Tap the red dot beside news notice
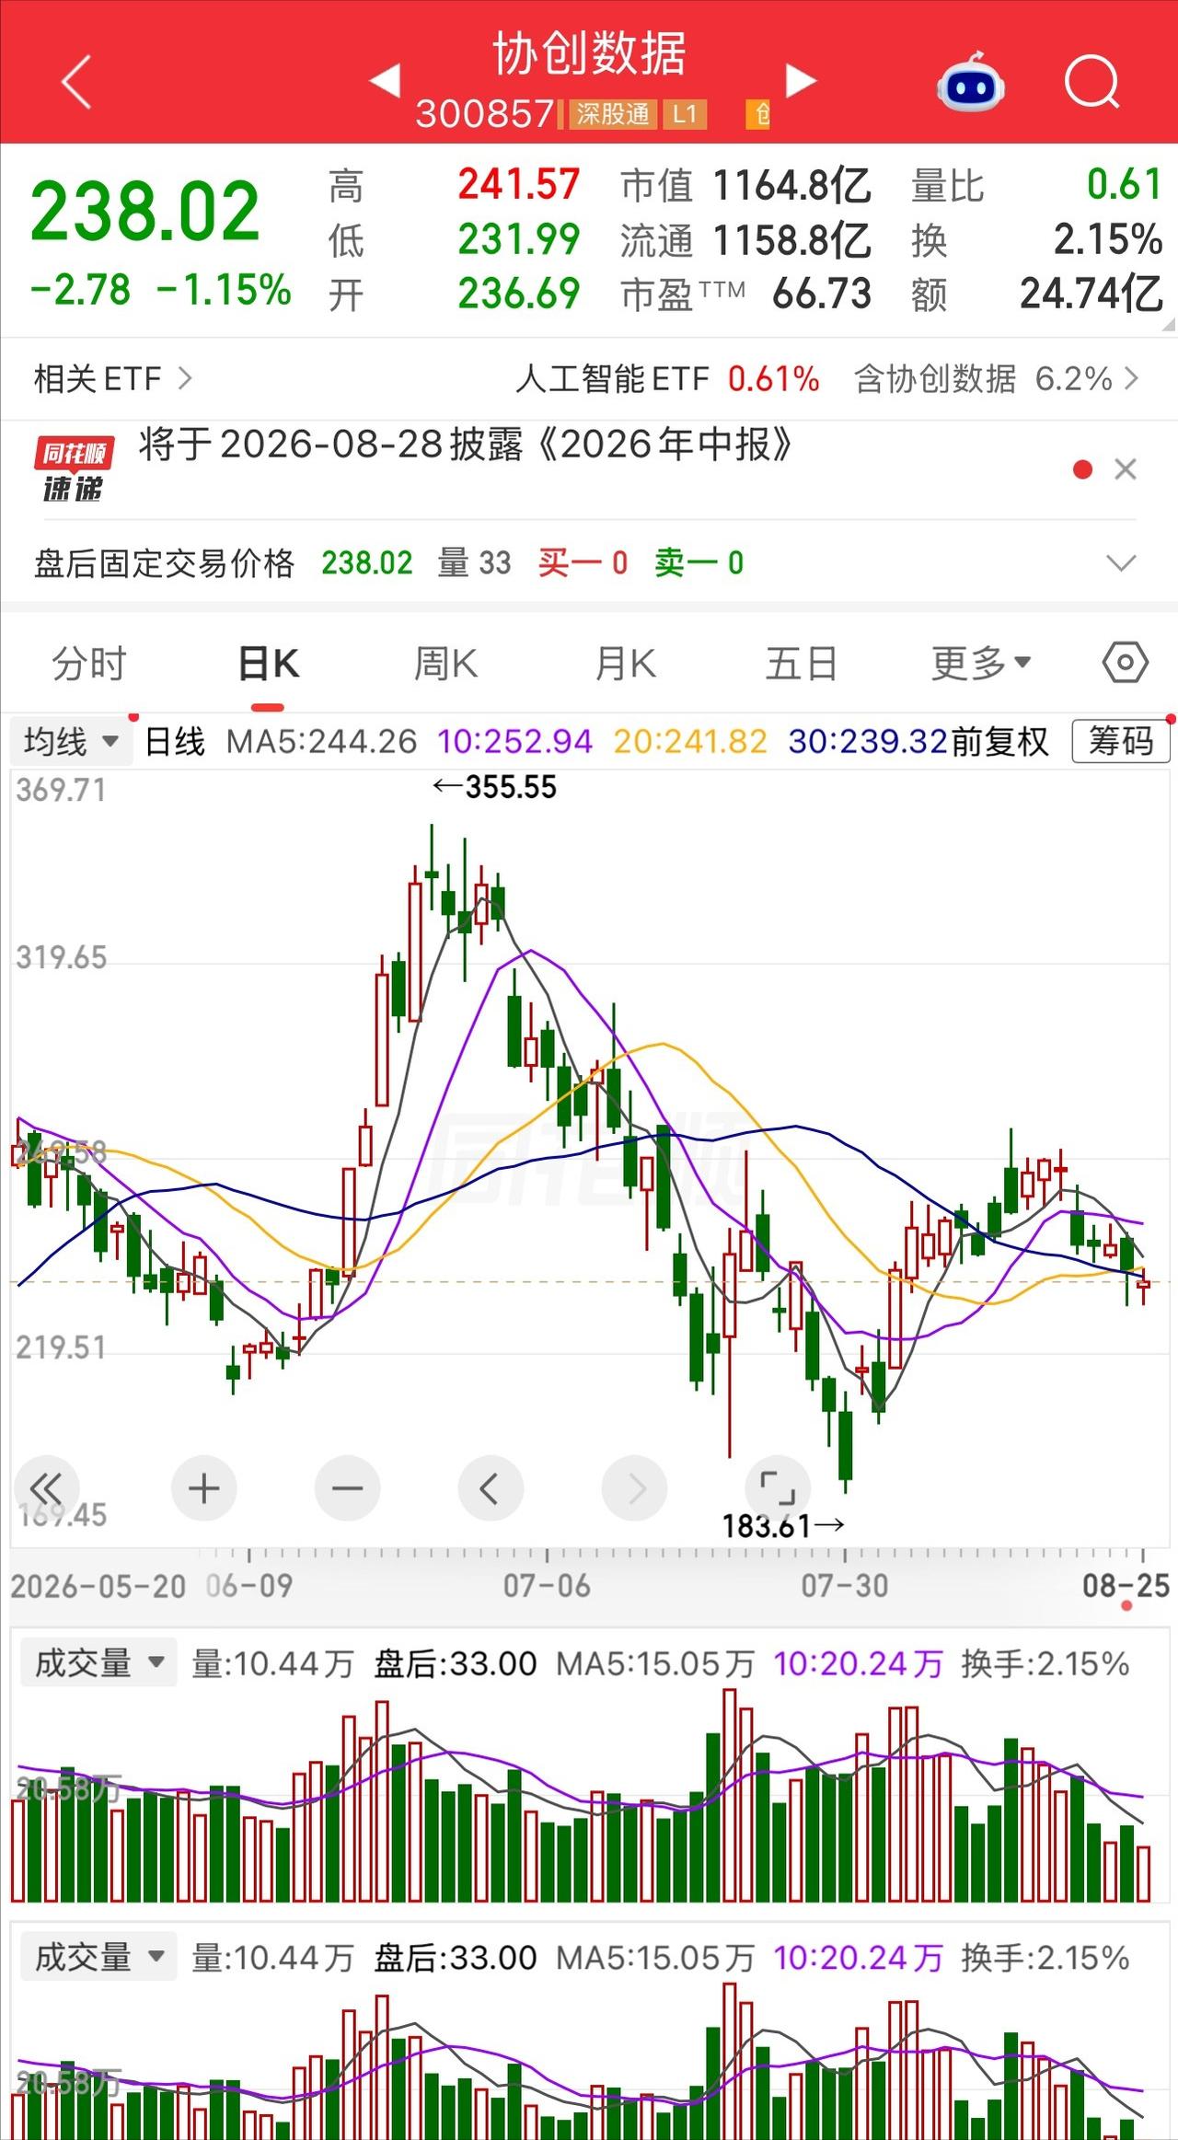 point(1083,469)
